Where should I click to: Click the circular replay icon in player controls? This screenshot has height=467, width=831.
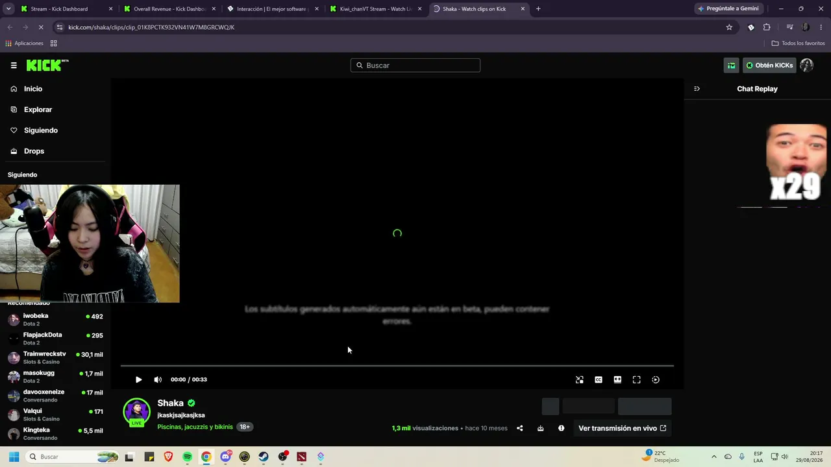656,379
